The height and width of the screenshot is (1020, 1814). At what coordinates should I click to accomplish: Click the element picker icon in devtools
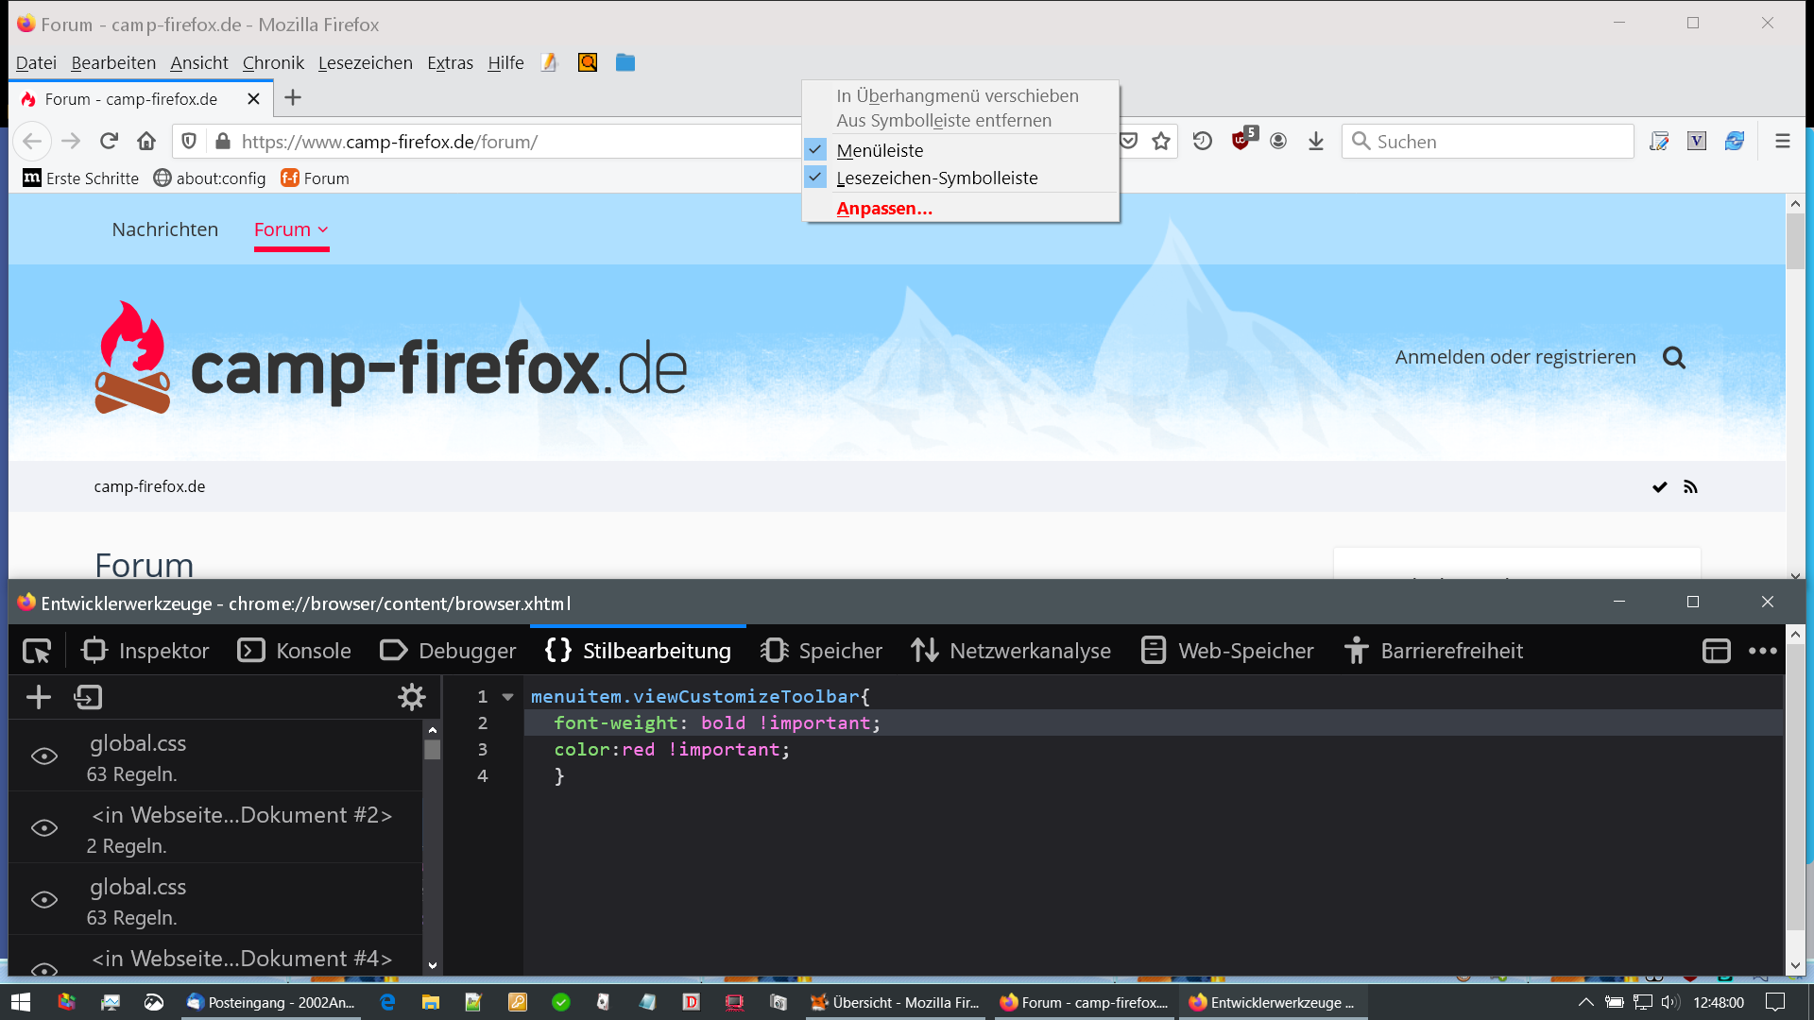point(37,651)
